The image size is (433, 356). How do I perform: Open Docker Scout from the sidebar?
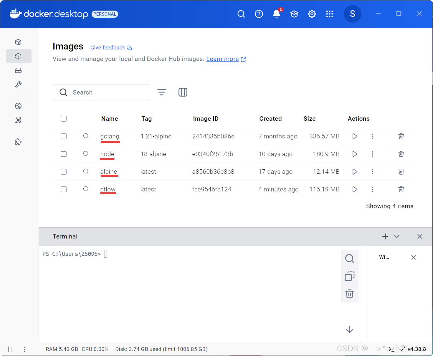pos(18,120)
